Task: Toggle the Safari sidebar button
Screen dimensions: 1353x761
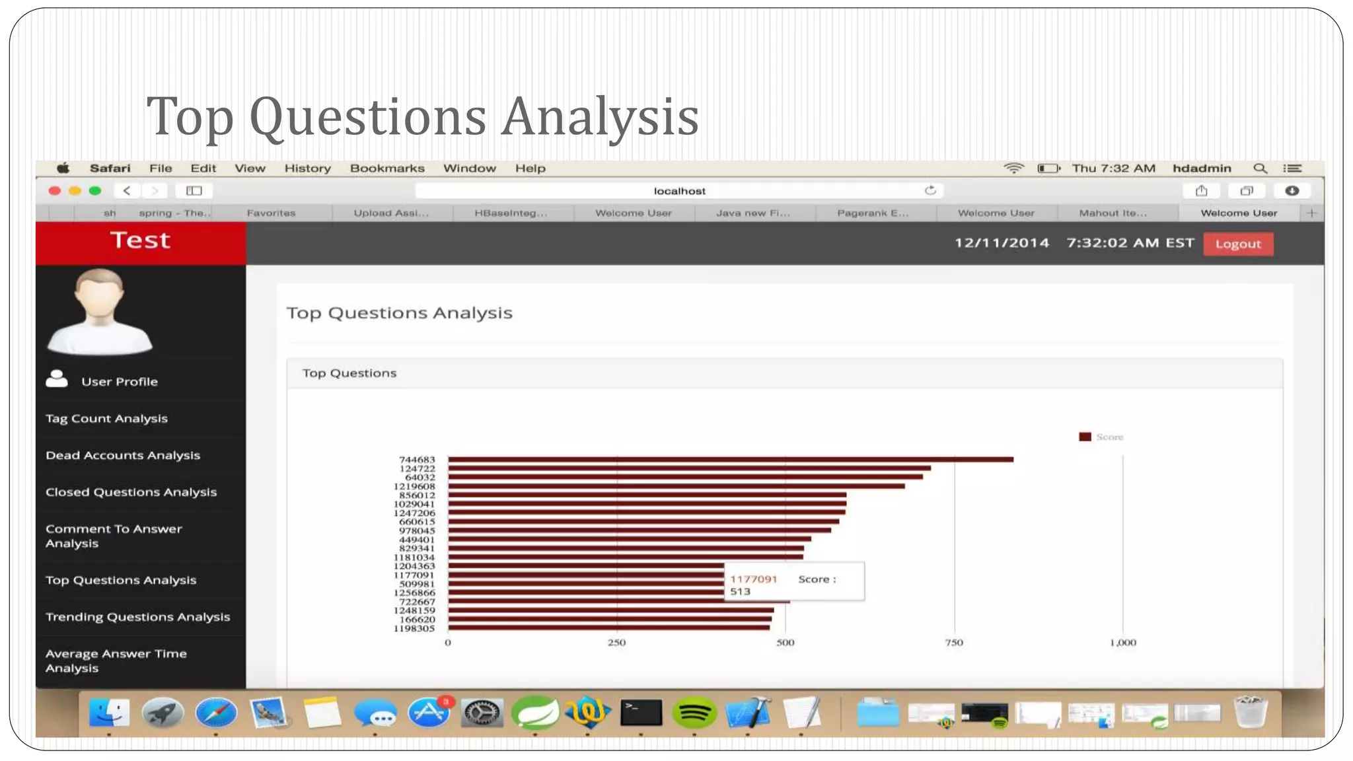Action: coord(194,191)
